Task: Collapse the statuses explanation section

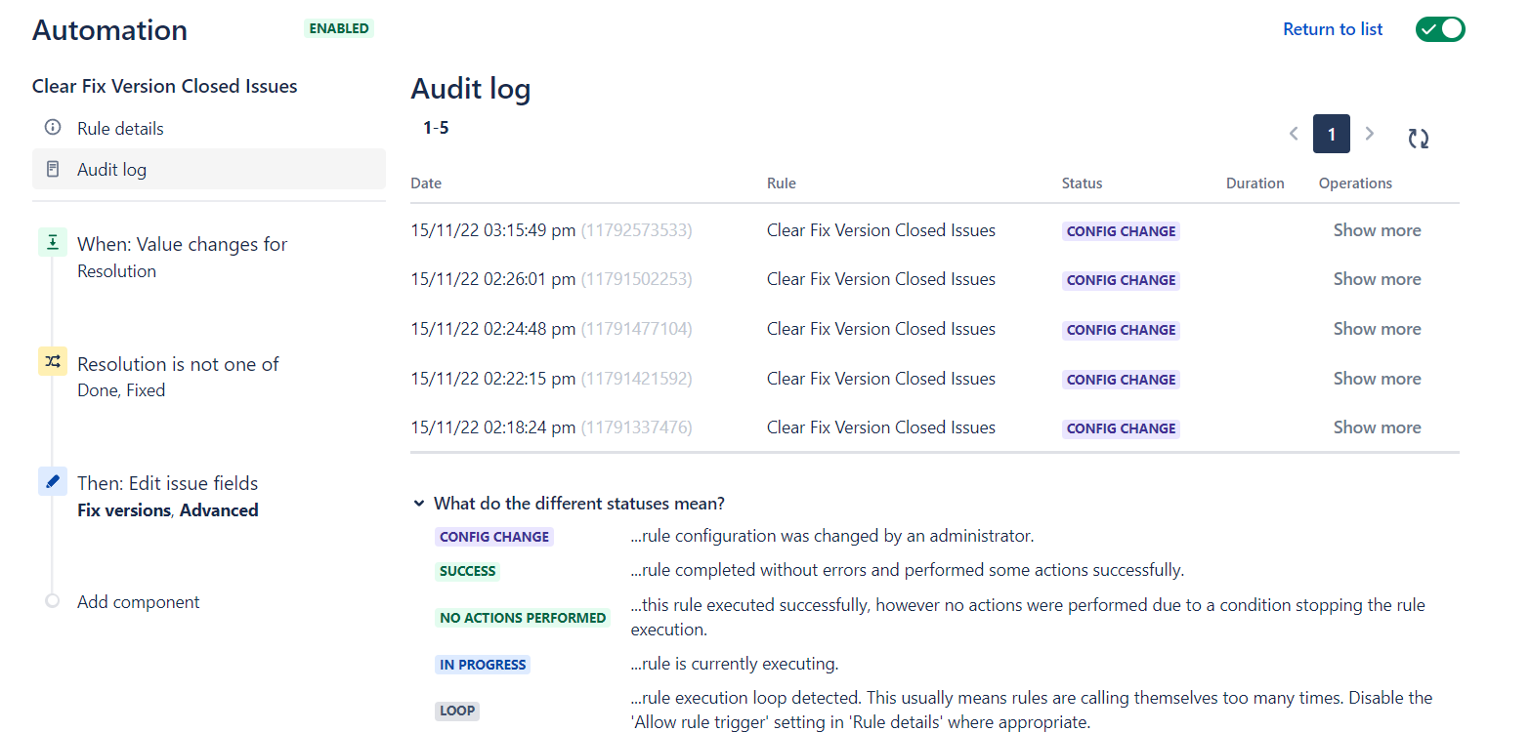Action: point(419,503)
